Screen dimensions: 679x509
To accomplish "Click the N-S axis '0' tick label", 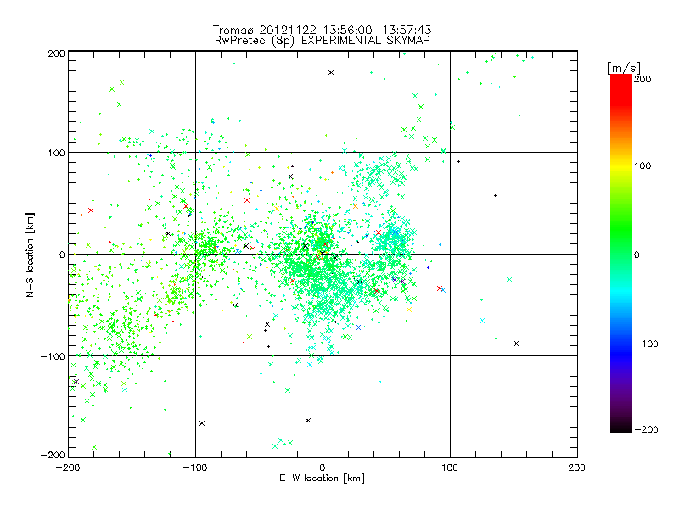I will (x=62, y=255).
